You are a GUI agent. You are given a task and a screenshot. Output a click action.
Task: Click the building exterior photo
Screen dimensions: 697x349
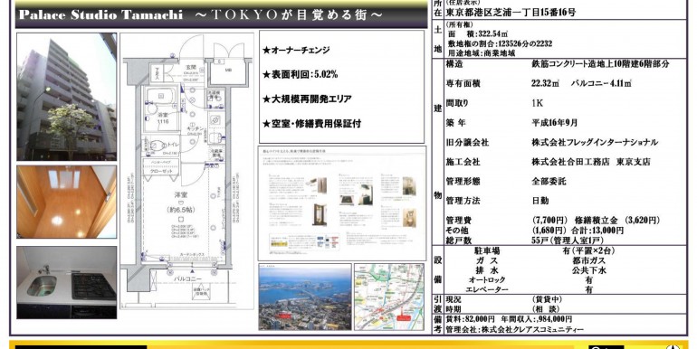tap(67, 97)
